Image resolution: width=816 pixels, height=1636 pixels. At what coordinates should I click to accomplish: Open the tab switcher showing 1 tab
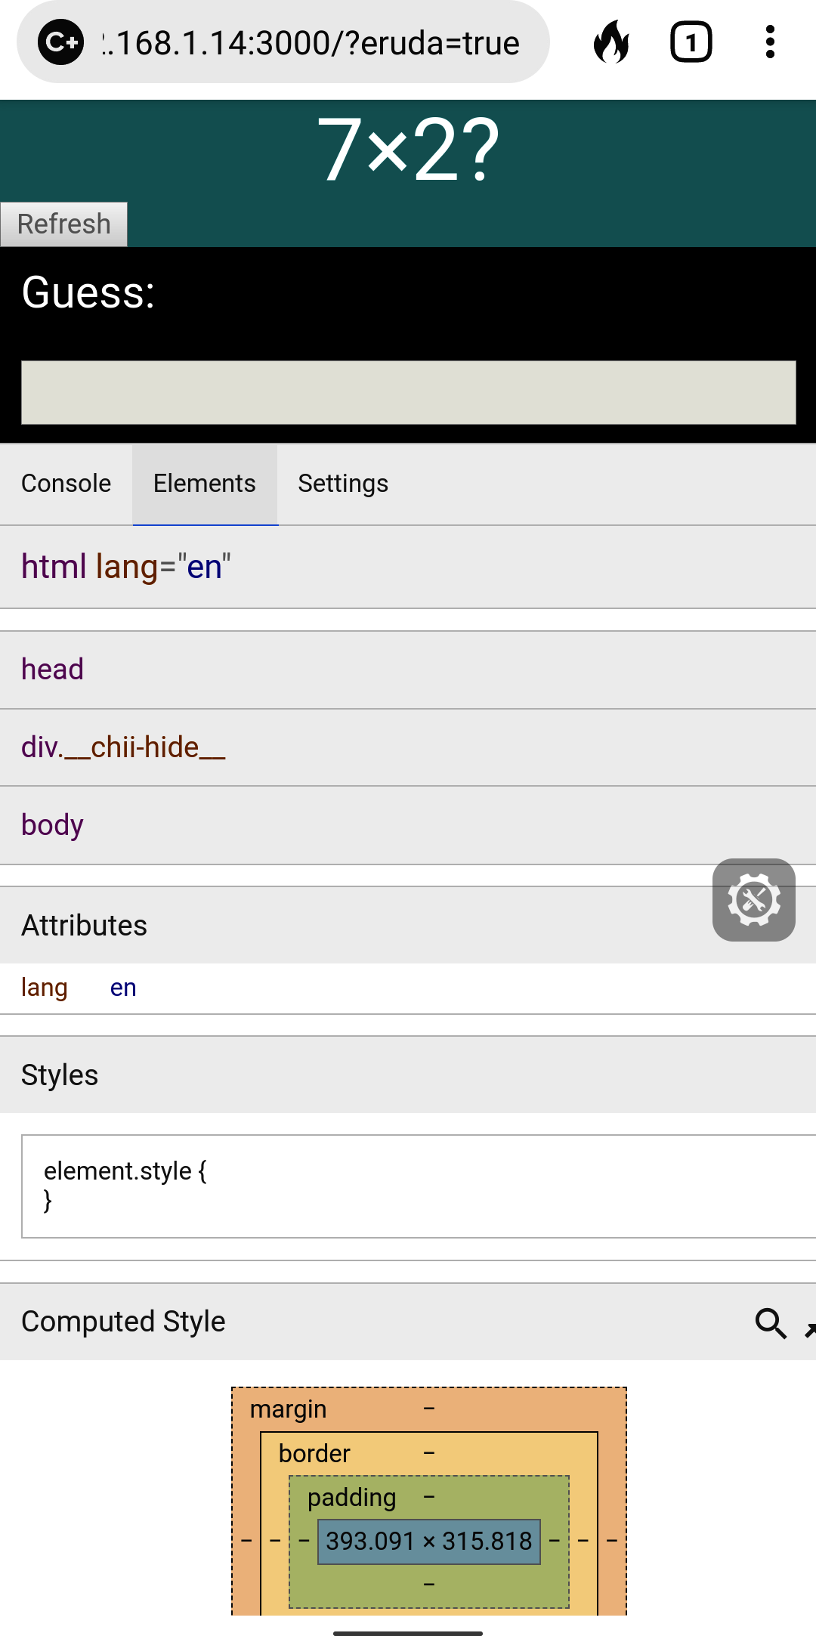pos(691,42)
